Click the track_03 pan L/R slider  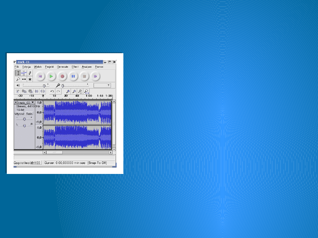[24, 125]
